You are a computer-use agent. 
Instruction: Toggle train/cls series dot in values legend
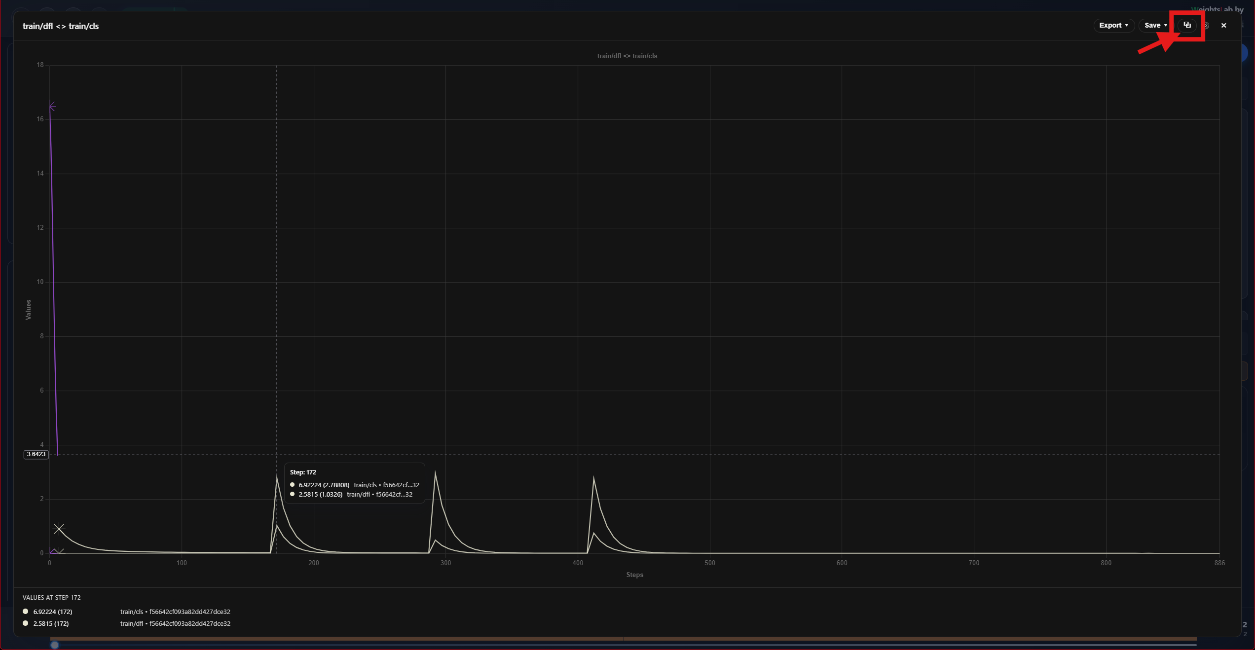26,612
